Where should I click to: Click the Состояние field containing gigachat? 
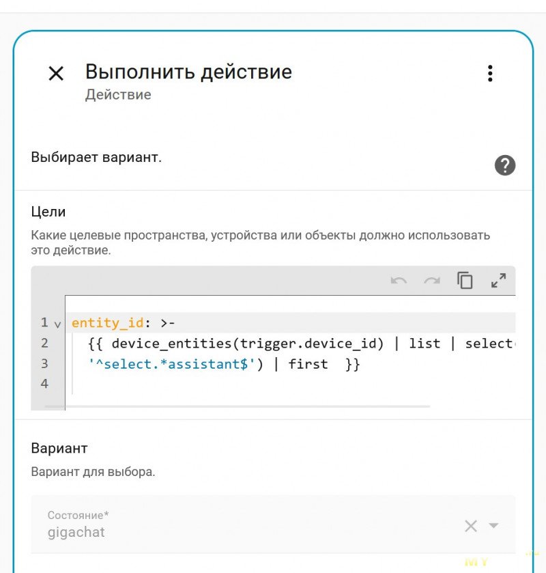pyautogui.click(x=239, y=525)
